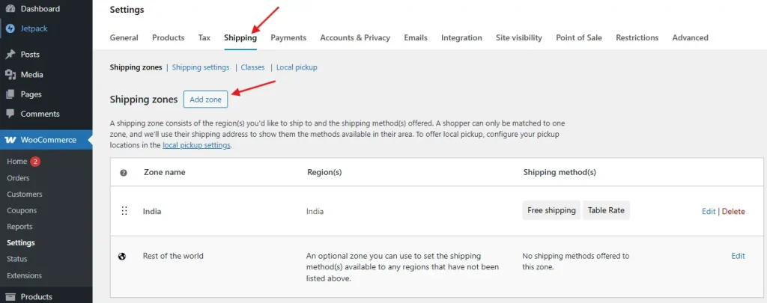Click the Region(s) column header
This screenshot has height=303, width=767.
(x=324, y=172)
